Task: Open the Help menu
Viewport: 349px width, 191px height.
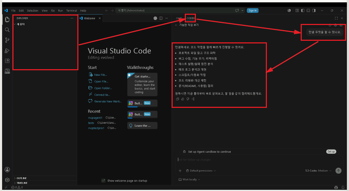Action: point(83,11)
